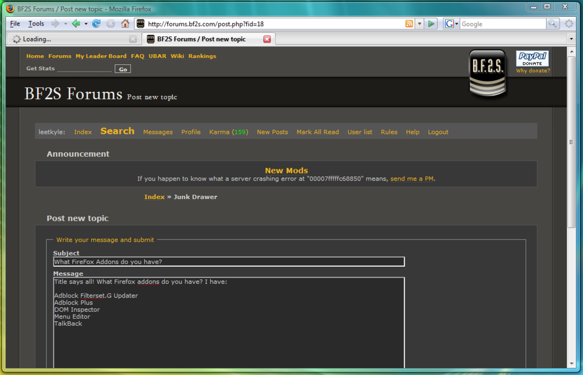Open the Why donate? link
Image resolution: width=583 pixels, height=375 pixels.
533,71
